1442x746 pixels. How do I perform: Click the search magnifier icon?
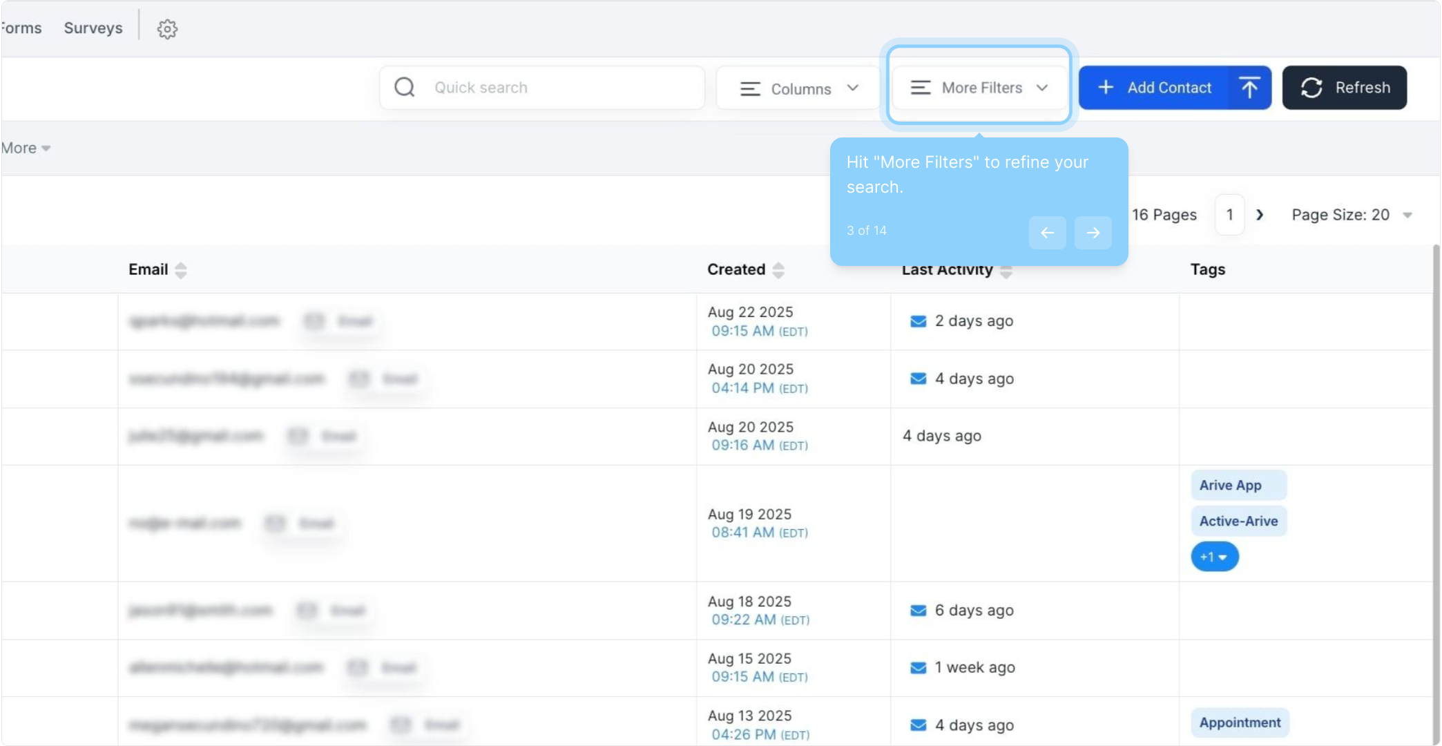point(405,88)
